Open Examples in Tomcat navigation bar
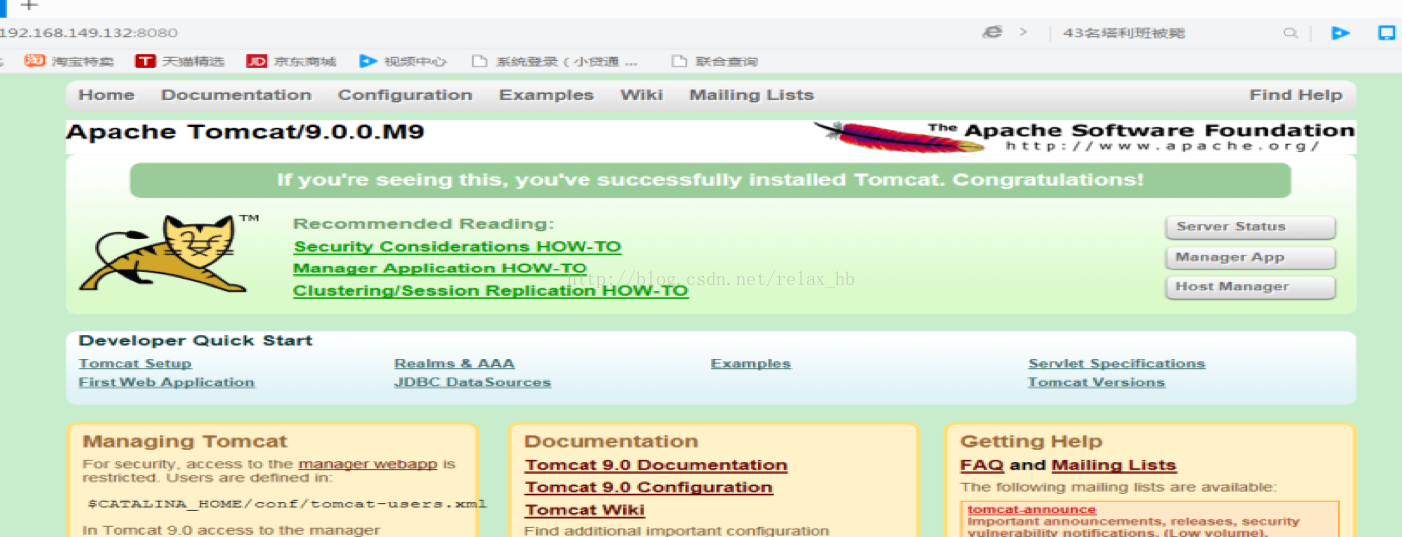 (x=547, y=95)
